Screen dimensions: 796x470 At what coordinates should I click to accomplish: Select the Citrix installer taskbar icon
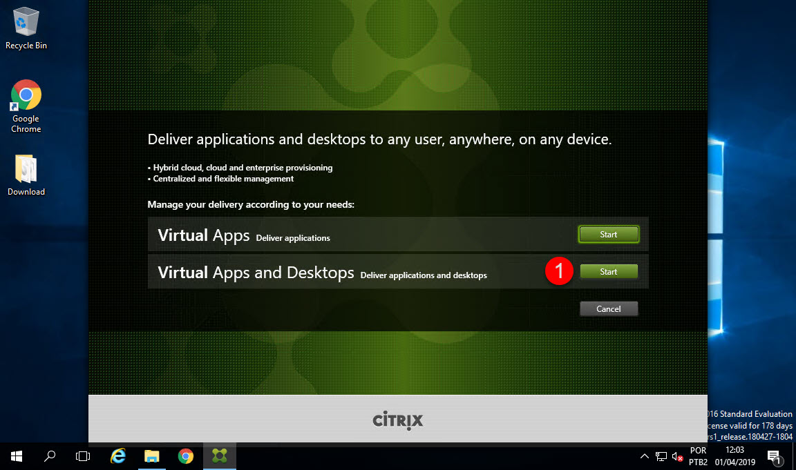pyautogui.click(x=219, y=456)
